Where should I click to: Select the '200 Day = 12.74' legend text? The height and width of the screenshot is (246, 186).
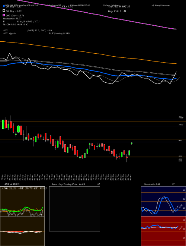[x=15, y=16]
